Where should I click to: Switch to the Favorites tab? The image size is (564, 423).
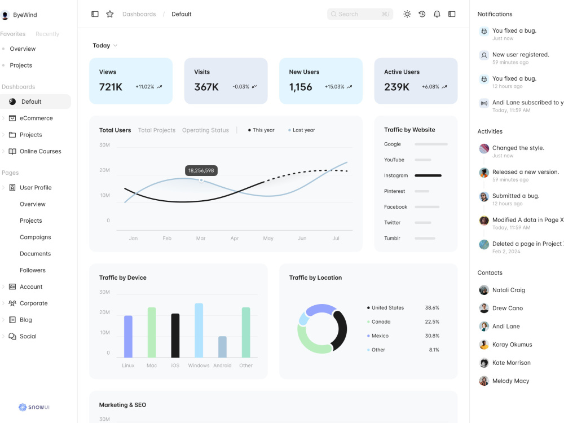tap(12, 34)
